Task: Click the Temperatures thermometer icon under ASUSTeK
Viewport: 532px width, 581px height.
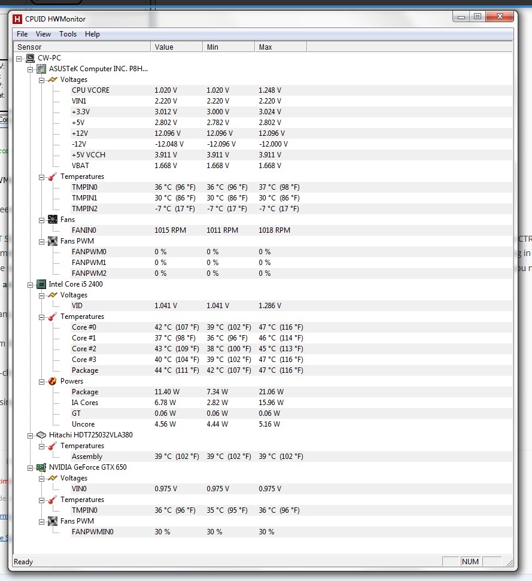Action: click(53, 177)
